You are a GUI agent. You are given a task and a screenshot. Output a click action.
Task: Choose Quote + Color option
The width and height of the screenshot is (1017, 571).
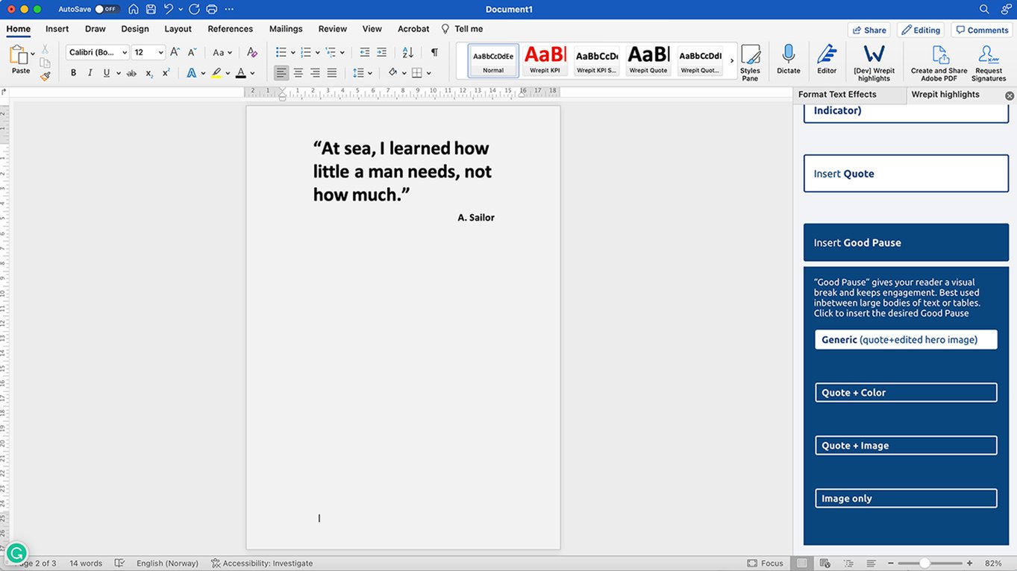pos(906,392)
